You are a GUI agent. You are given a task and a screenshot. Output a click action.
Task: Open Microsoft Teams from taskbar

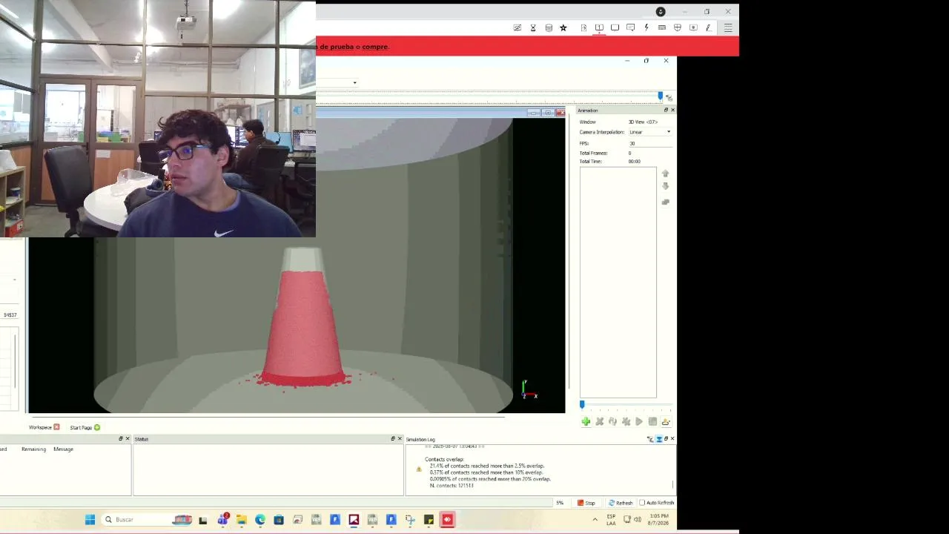coord(222,520)
